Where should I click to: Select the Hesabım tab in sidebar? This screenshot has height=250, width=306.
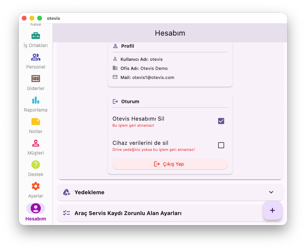click(36, 212)
